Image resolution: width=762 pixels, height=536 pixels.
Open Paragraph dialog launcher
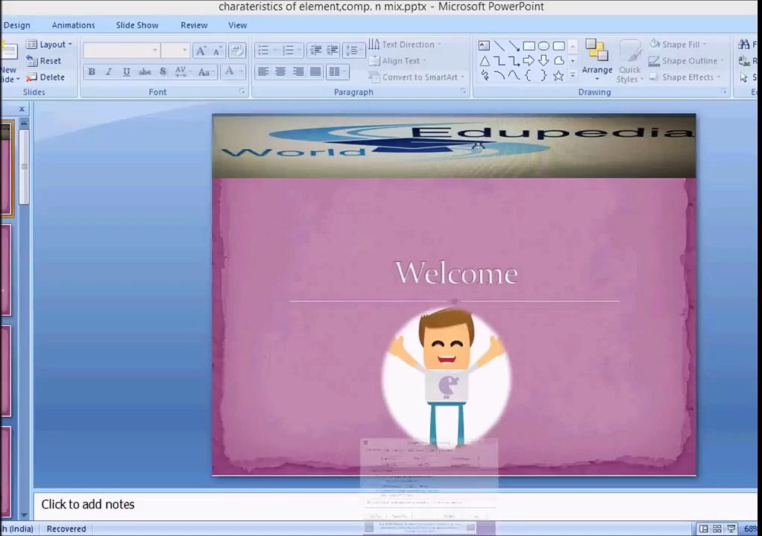(x=463, y=91)
